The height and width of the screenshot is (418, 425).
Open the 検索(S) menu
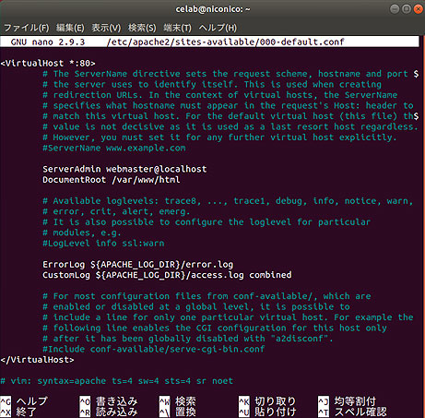[x=142, y=28]
